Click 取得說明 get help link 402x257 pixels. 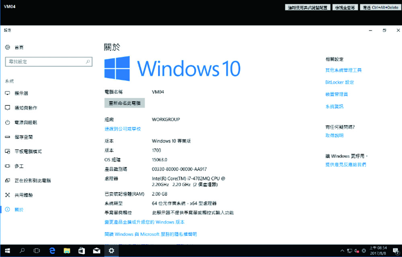click(x=334, y=135)
